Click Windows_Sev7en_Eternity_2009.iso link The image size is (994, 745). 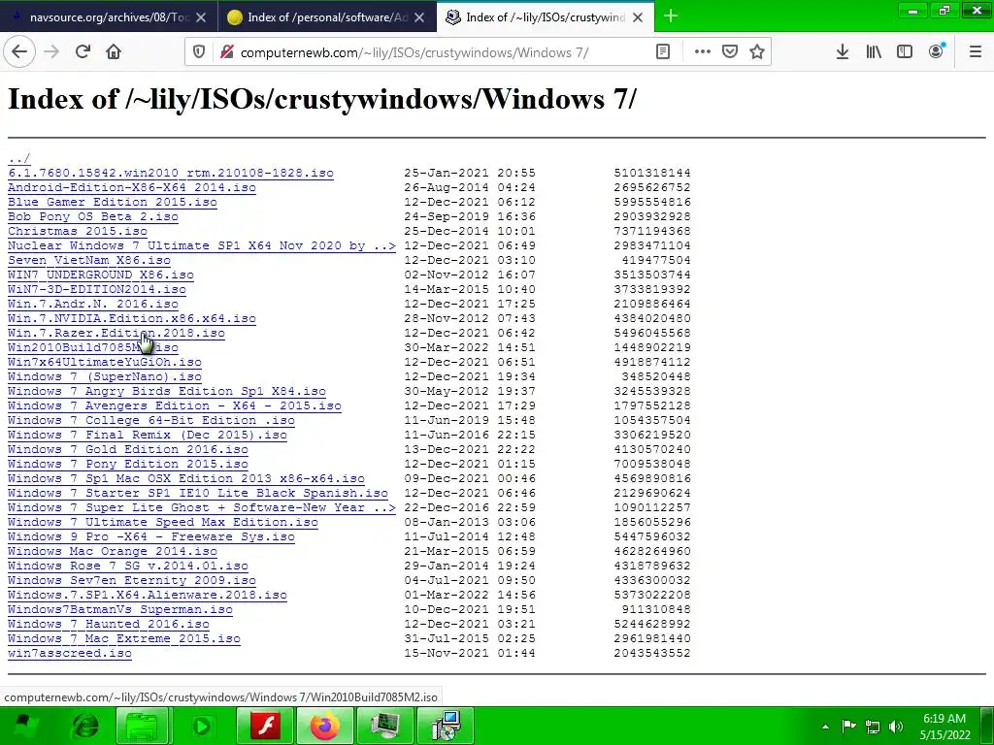pos(132,581)
